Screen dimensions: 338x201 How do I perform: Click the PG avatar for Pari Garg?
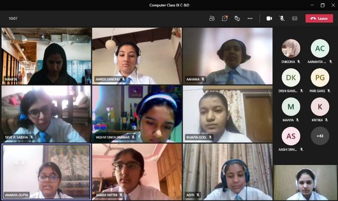click(x=320, y=78)
